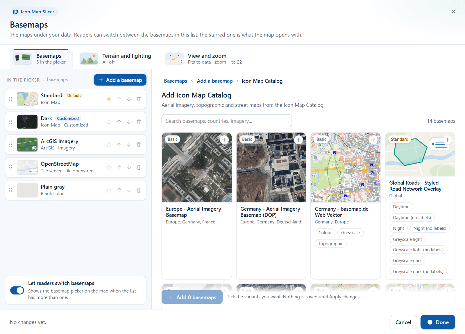
Task: Click the Add a basemap button
Action: (120, 80)
